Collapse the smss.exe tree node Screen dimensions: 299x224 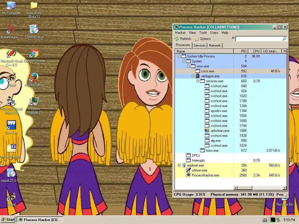pyautogui.click(x=188, y=66)
